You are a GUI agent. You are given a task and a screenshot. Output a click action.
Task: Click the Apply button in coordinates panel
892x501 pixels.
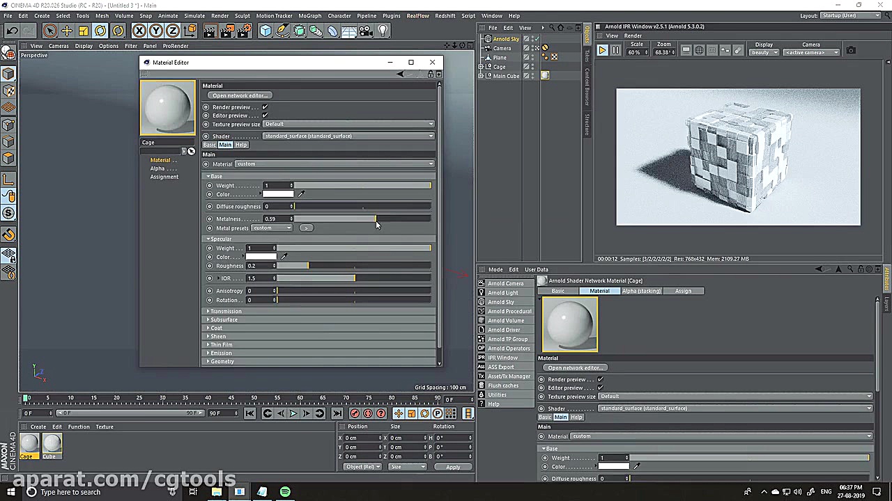(453, 467)
